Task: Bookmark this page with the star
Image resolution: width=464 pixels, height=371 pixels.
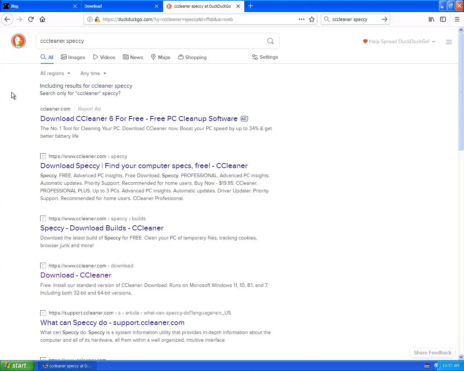Action: click(312, 19)
